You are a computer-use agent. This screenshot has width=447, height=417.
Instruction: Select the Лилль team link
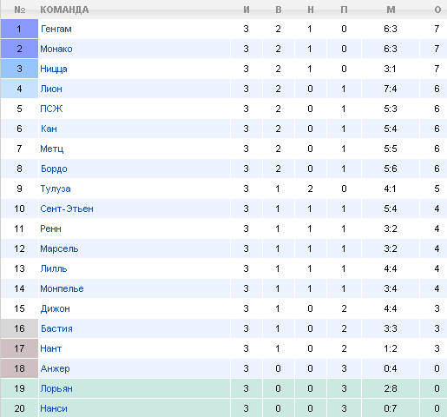click(54, 268)
